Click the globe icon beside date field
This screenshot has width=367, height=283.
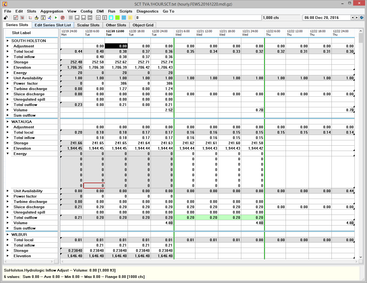(362, 18)
